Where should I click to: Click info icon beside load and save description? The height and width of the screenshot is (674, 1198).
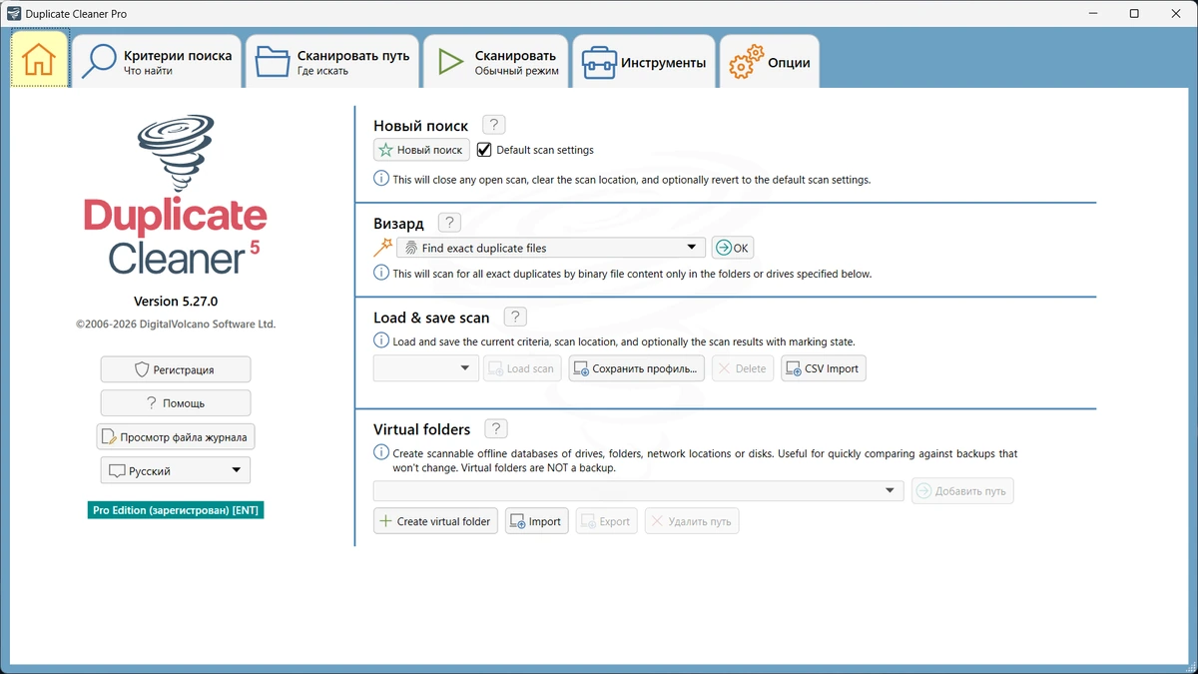tap(381, 340)
